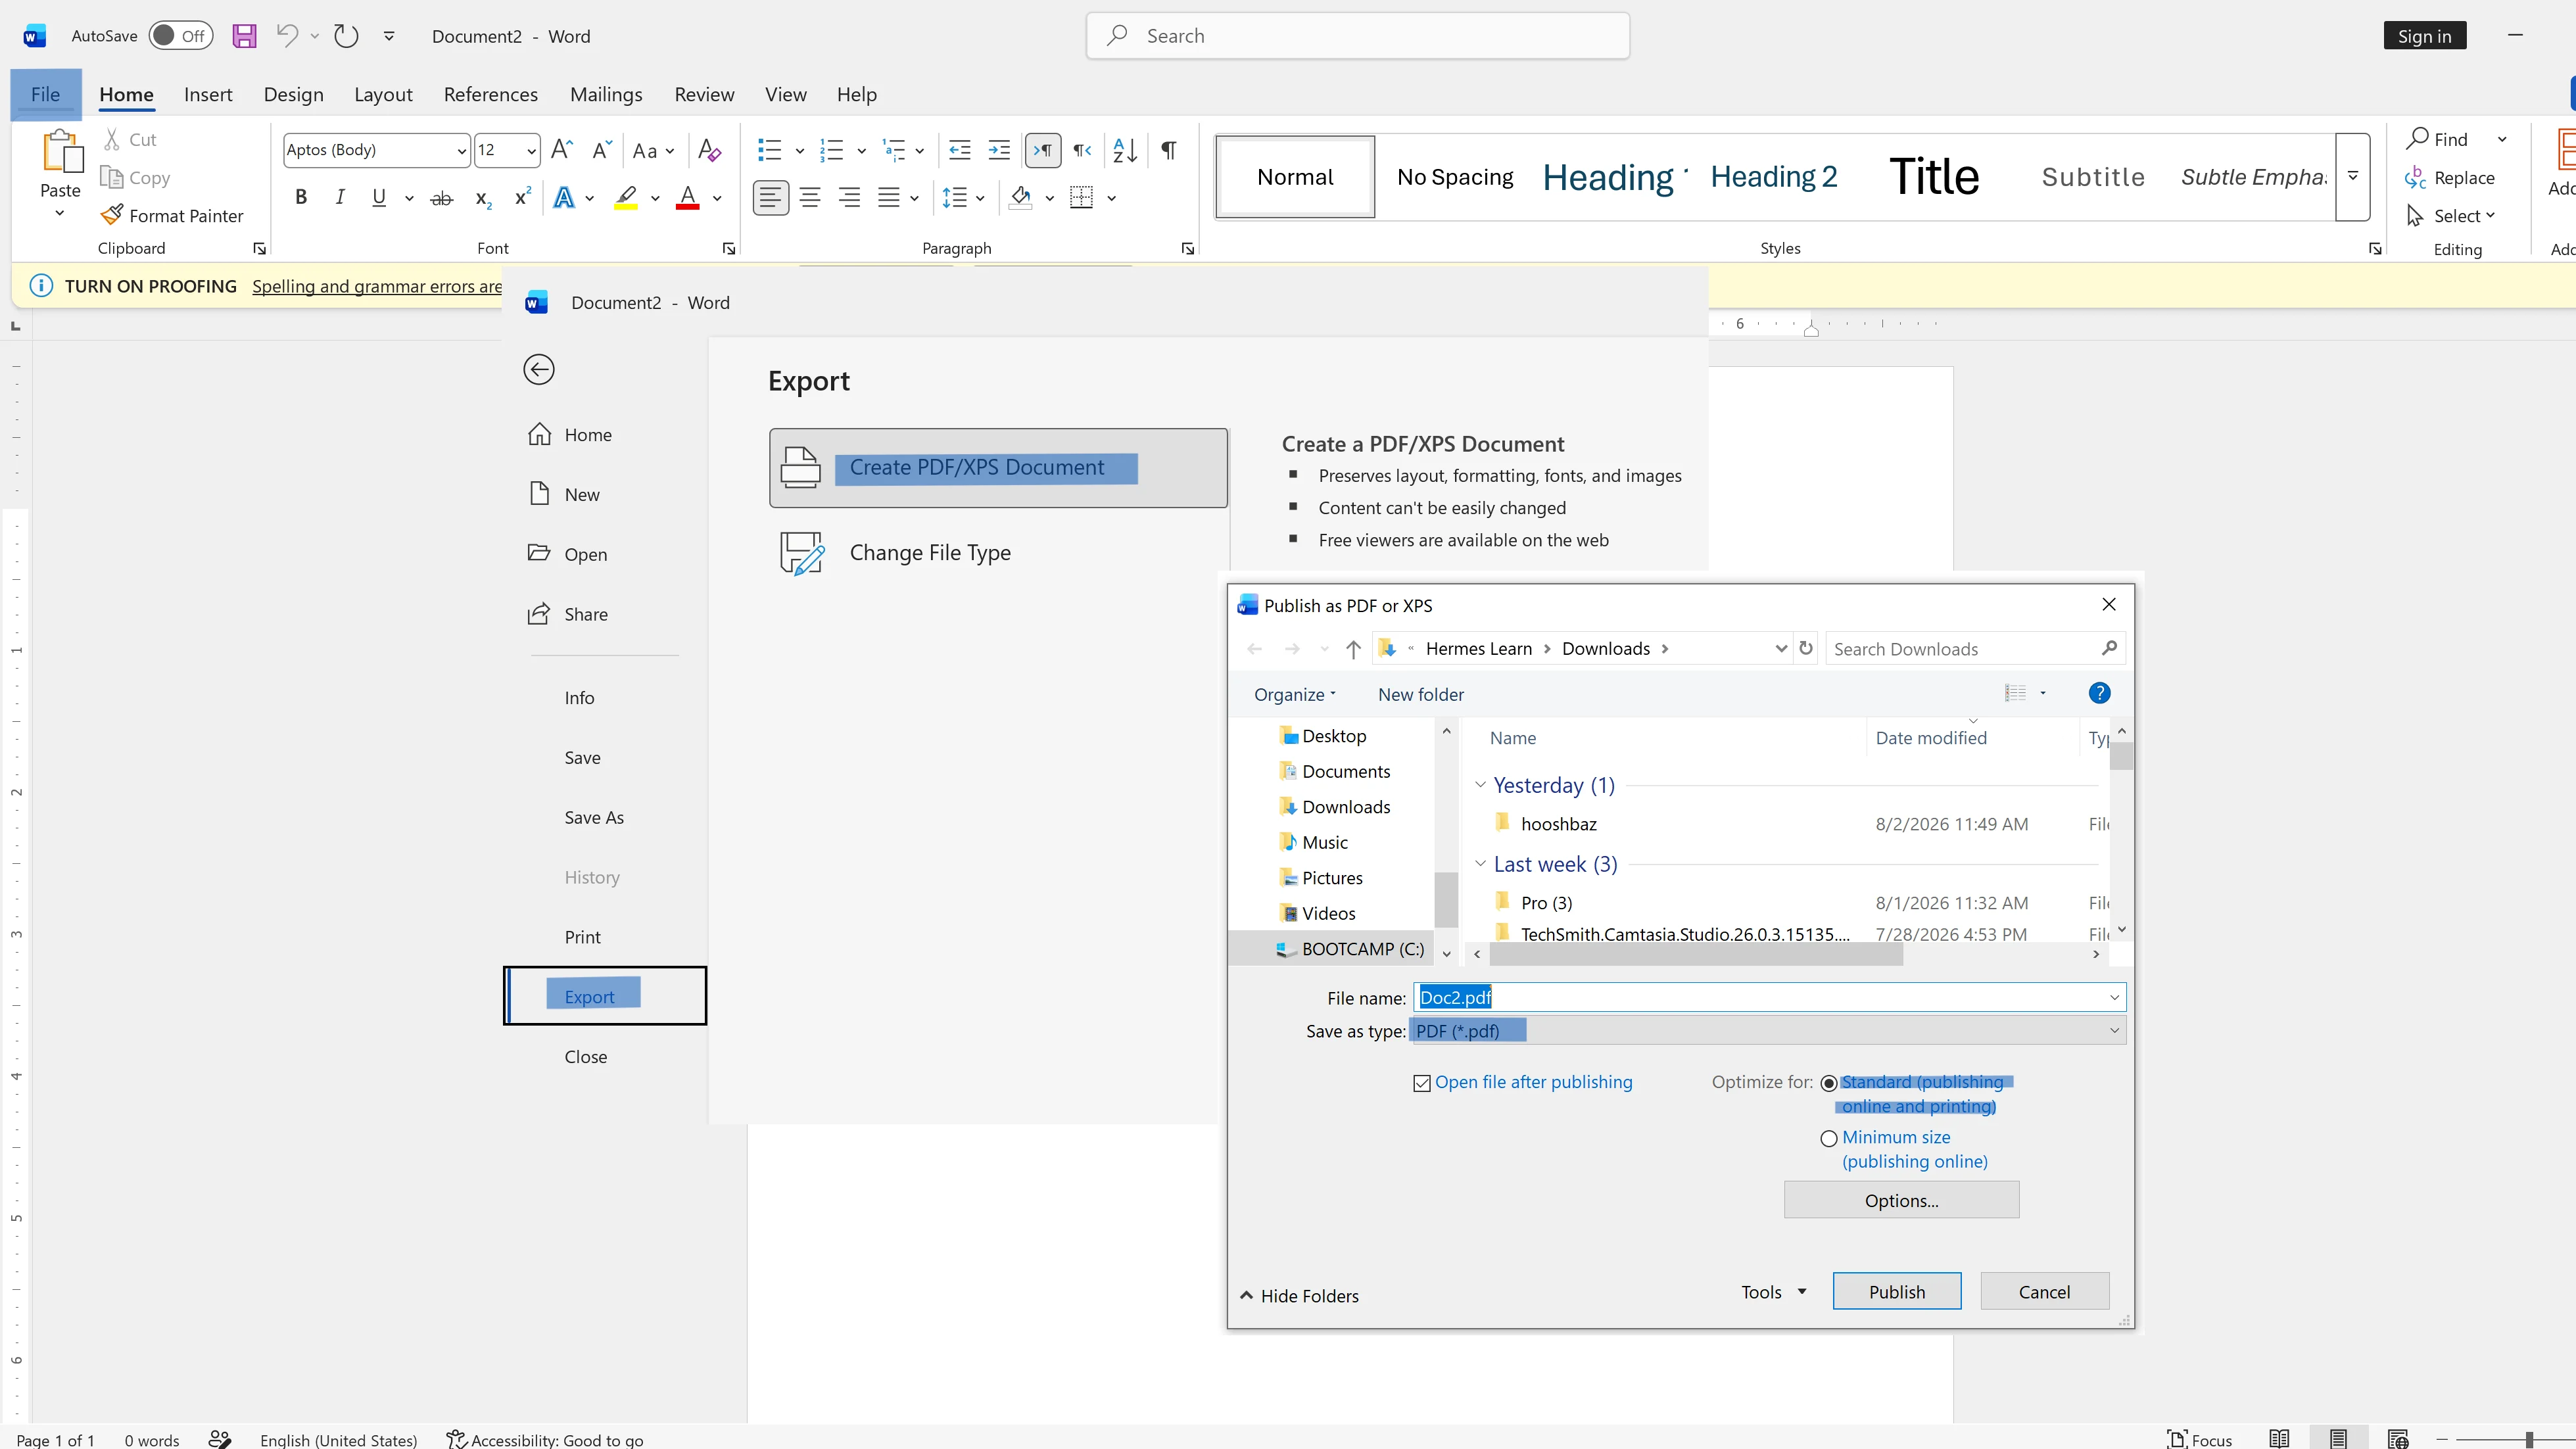Image resolution: width=2576 pixels, height=1449 pixels.
Task: Click the Search Downloads field
Action: coord(1975,649)
